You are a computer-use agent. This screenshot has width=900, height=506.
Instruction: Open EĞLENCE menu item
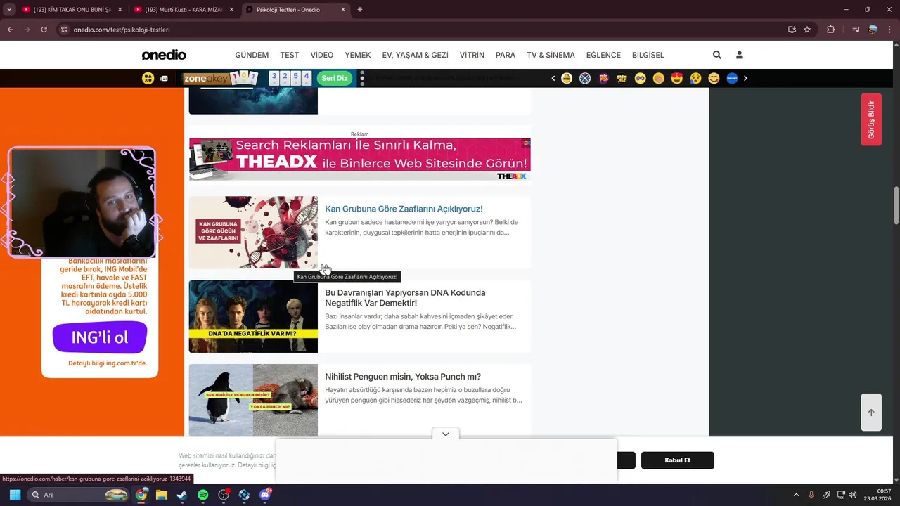[603, 55]
